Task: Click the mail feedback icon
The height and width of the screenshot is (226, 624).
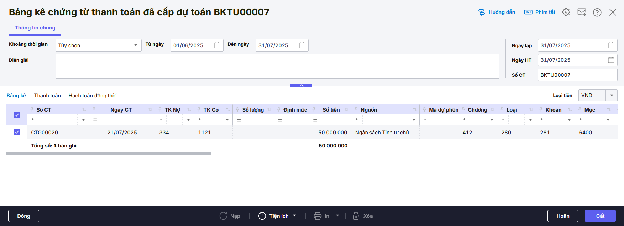Action: [x=582, y=12]
